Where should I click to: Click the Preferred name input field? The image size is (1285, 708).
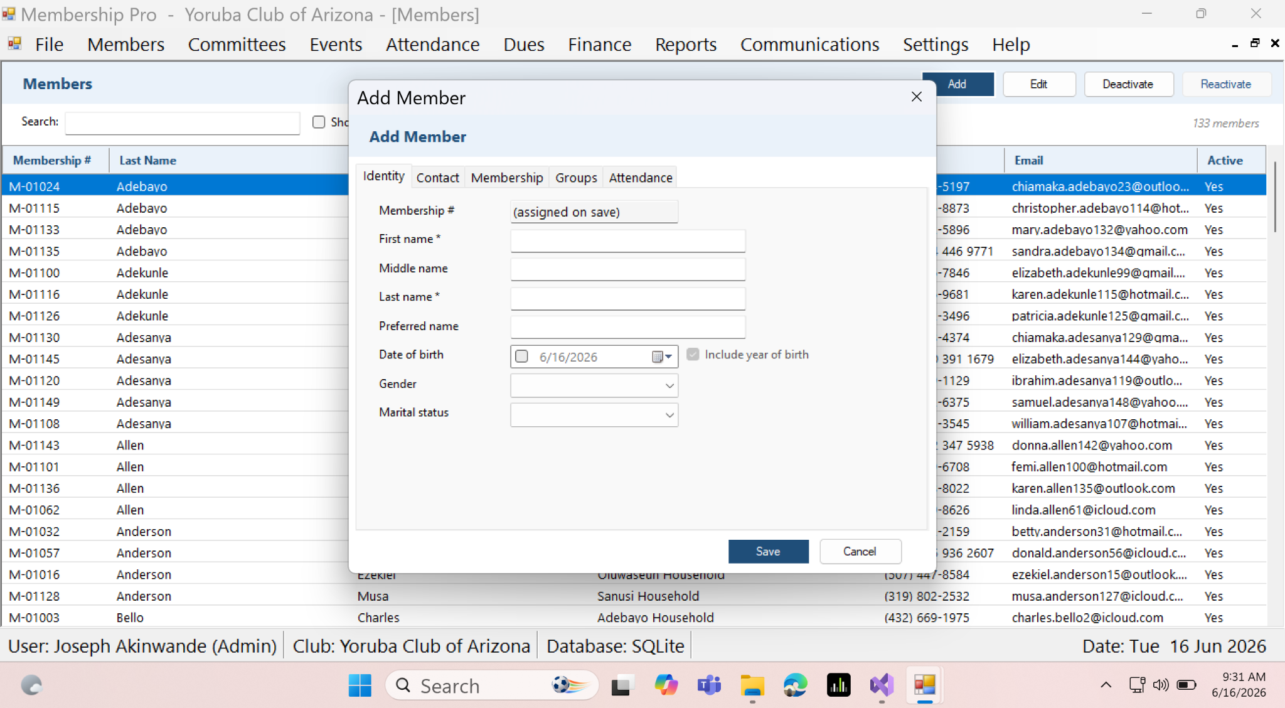point(627,327)
